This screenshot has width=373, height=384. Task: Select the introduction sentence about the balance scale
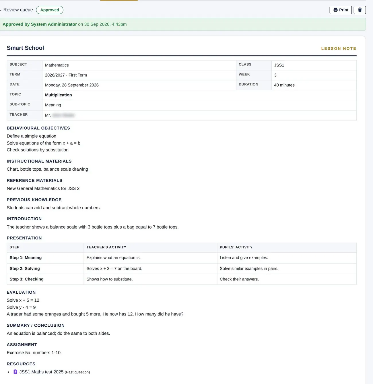(93, 227)
